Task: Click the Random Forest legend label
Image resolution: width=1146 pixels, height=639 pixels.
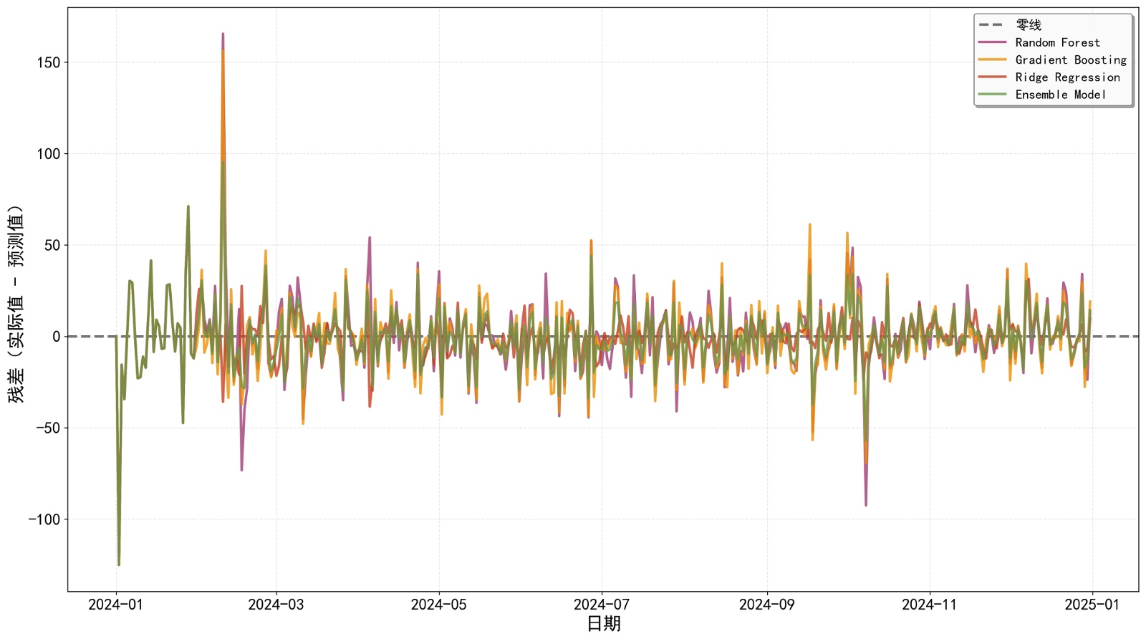Action: click(x=1057, y=43)
